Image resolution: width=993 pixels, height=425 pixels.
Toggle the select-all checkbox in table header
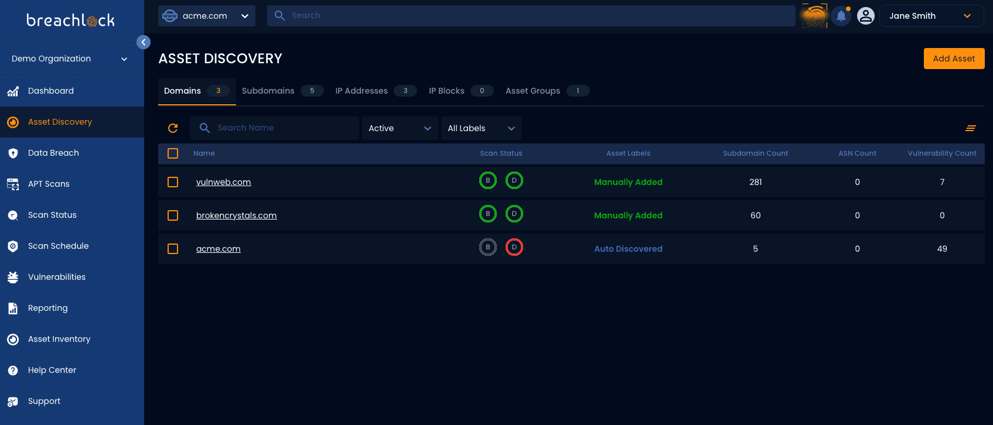click(x=173, y=153)
